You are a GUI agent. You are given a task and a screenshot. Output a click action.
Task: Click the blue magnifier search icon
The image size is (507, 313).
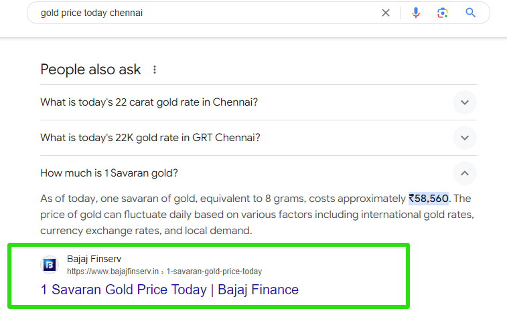pos(471,13)
